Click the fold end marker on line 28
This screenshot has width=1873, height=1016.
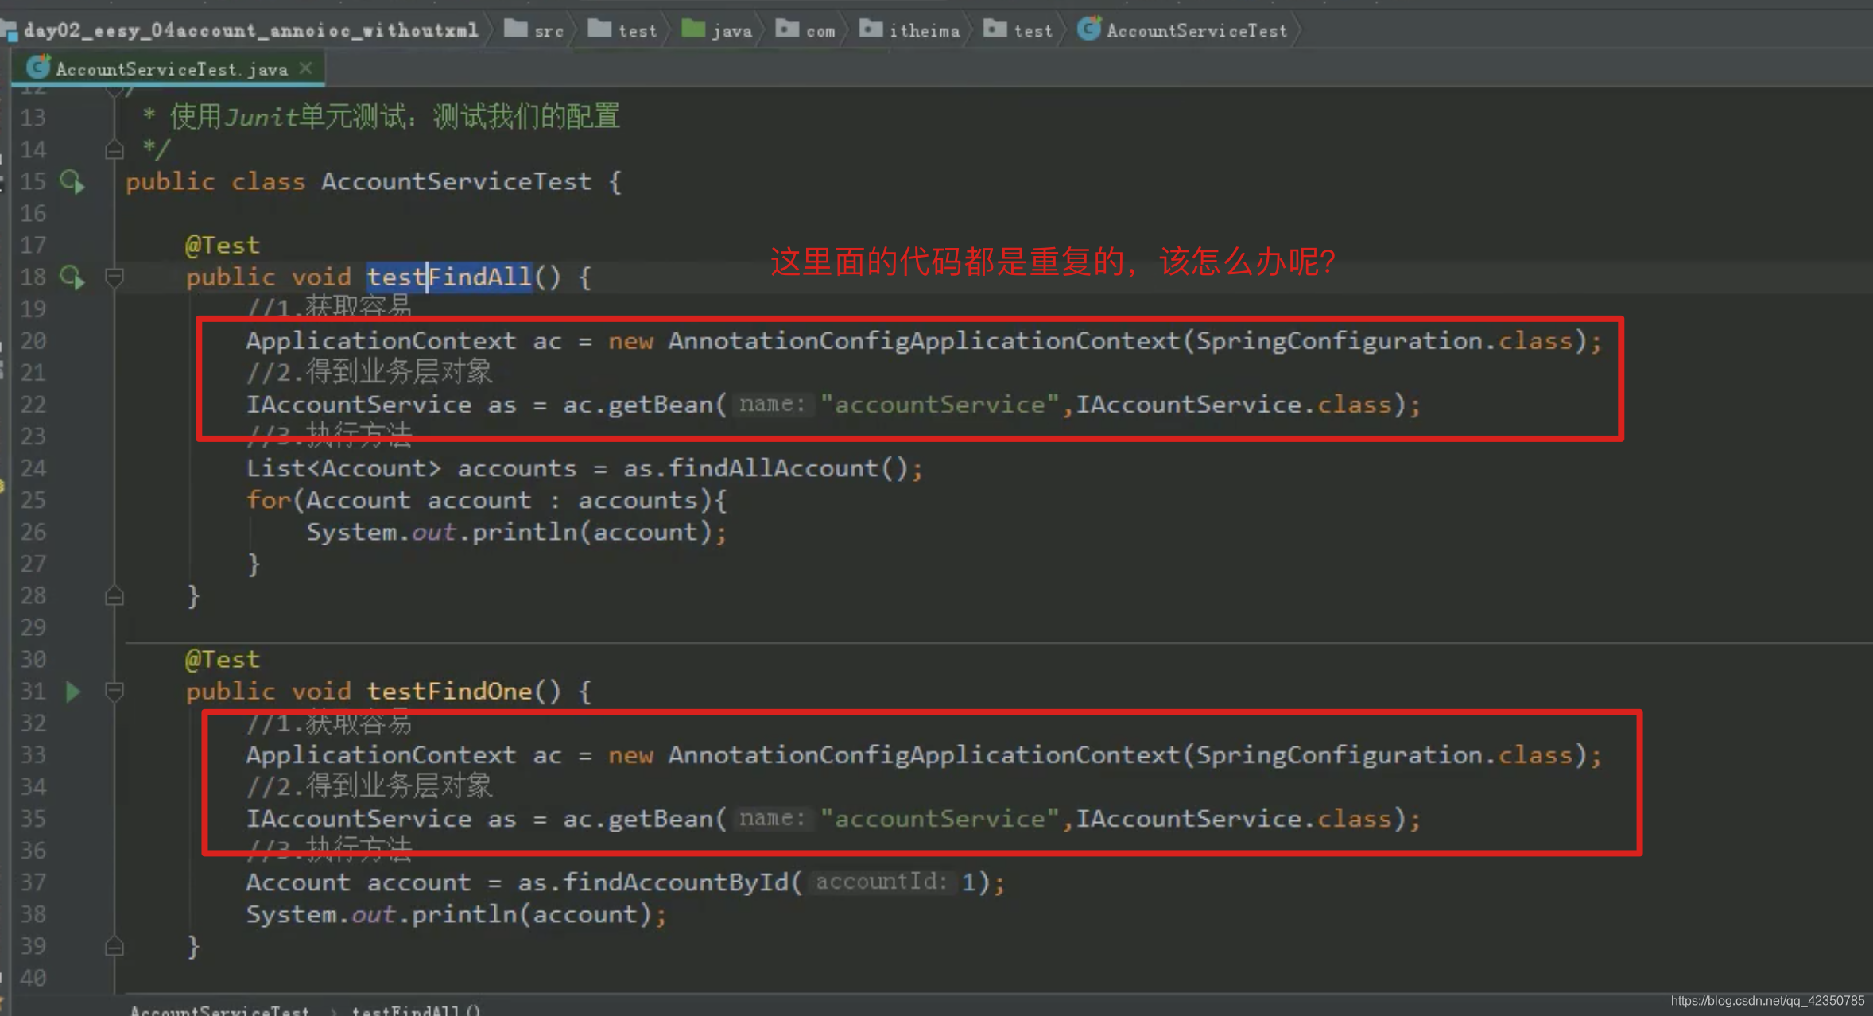pos(114,596)
